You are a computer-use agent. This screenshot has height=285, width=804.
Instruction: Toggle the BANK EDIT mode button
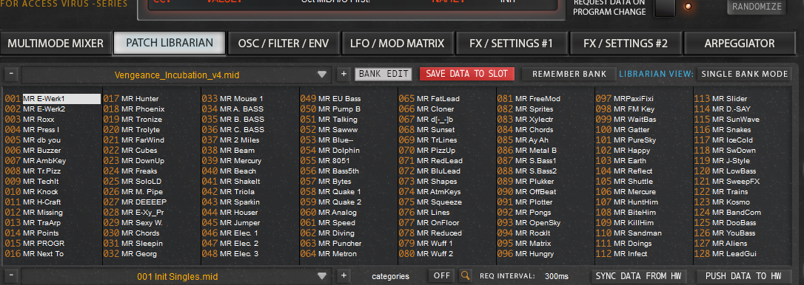click(383, 74)
